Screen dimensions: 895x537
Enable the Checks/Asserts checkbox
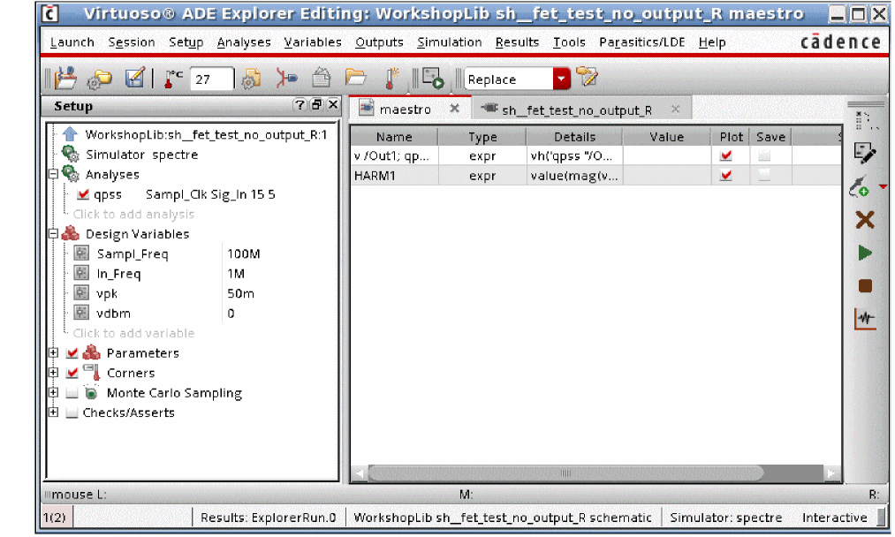point(72,412)
